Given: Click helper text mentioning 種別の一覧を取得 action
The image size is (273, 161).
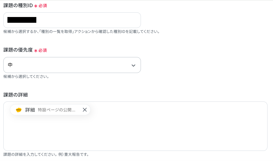Looking at the screenshot, I should (81, 32).
